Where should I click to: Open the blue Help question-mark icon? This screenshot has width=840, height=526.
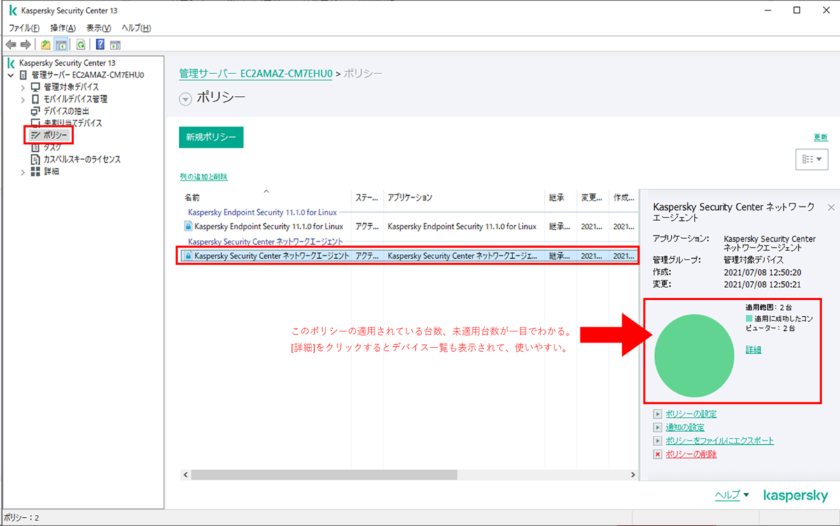click(101, 45)
